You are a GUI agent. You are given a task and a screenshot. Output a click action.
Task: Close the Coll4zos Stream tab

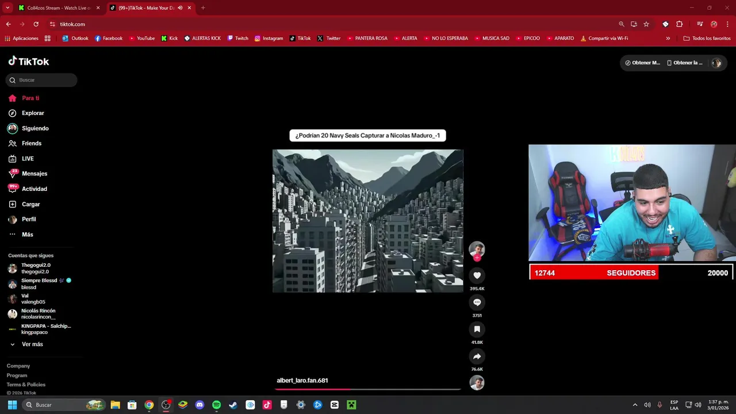[98, 8]
